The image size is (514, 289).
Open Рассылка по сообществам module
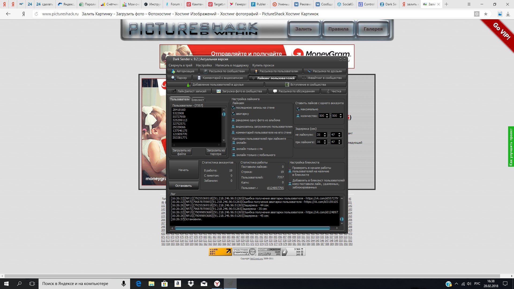224,71
